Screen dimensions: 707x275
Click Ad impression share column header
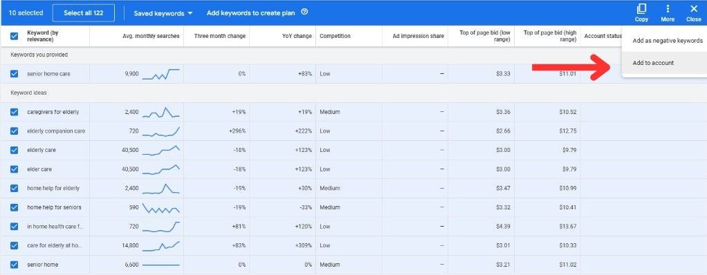tap(419, 36)
